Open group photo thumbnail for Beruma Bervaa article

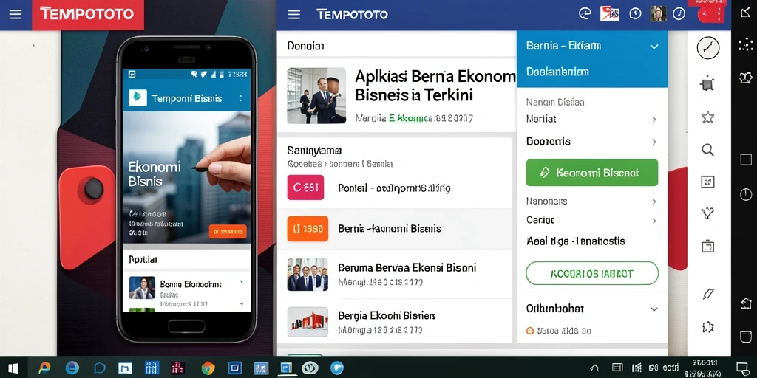click(308, 275)
